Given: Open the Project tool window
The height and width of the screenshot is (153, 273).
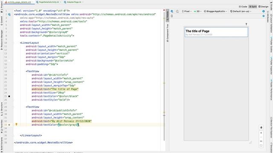Looking at the screenshot, I should [x=2, y=7].
